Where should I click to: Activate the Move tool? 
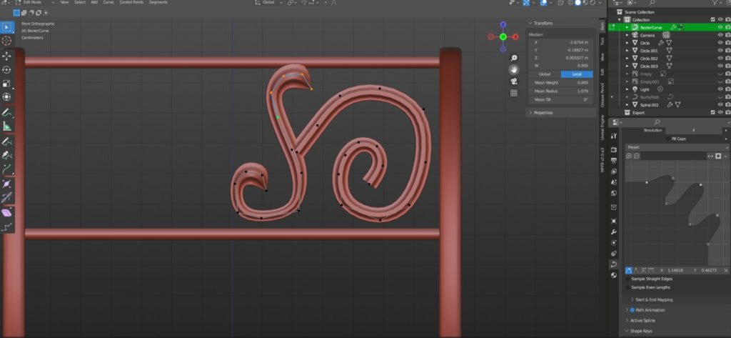(7, 56)
